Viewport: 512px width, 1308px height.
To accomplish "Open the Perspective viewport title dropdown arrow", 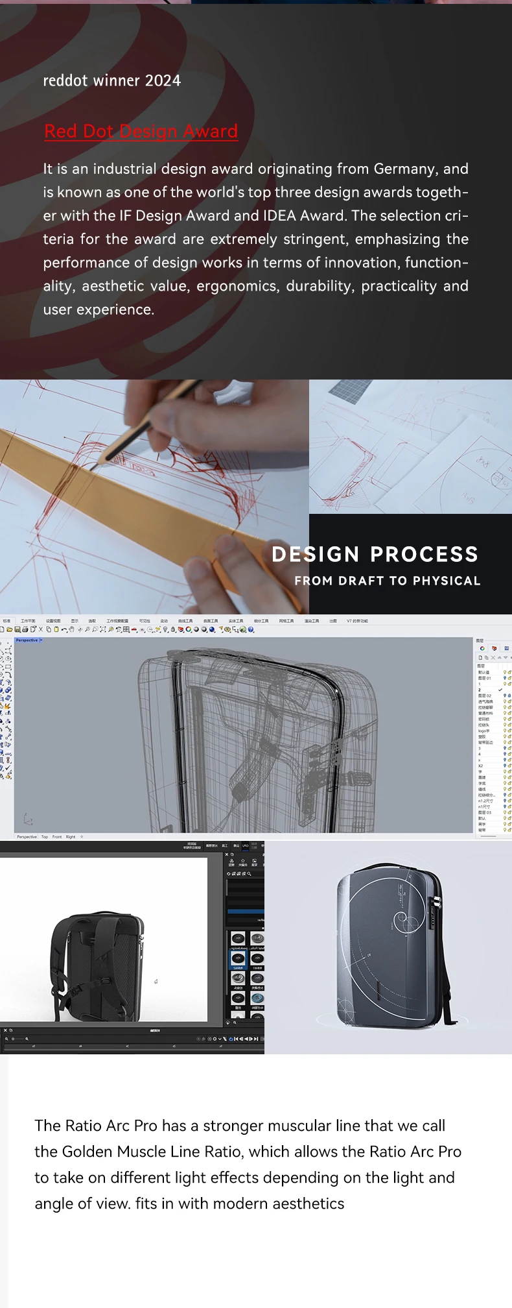I will [41, 640].
